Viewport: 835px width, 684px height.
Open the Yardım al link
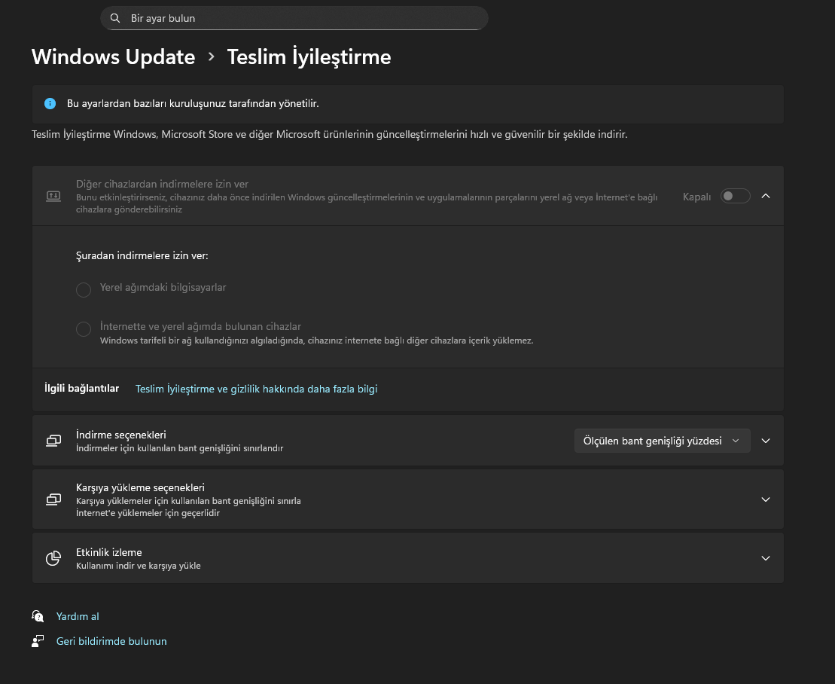coord(78,616)
